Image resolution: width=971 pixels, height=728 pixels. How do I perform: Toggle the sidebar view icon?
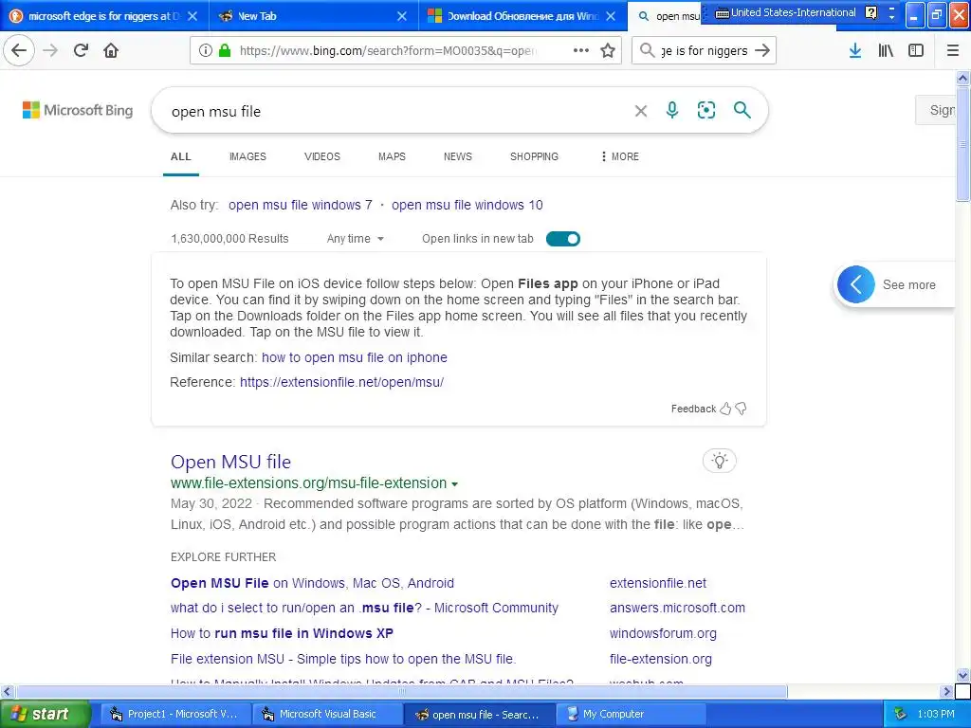[916, 50]
